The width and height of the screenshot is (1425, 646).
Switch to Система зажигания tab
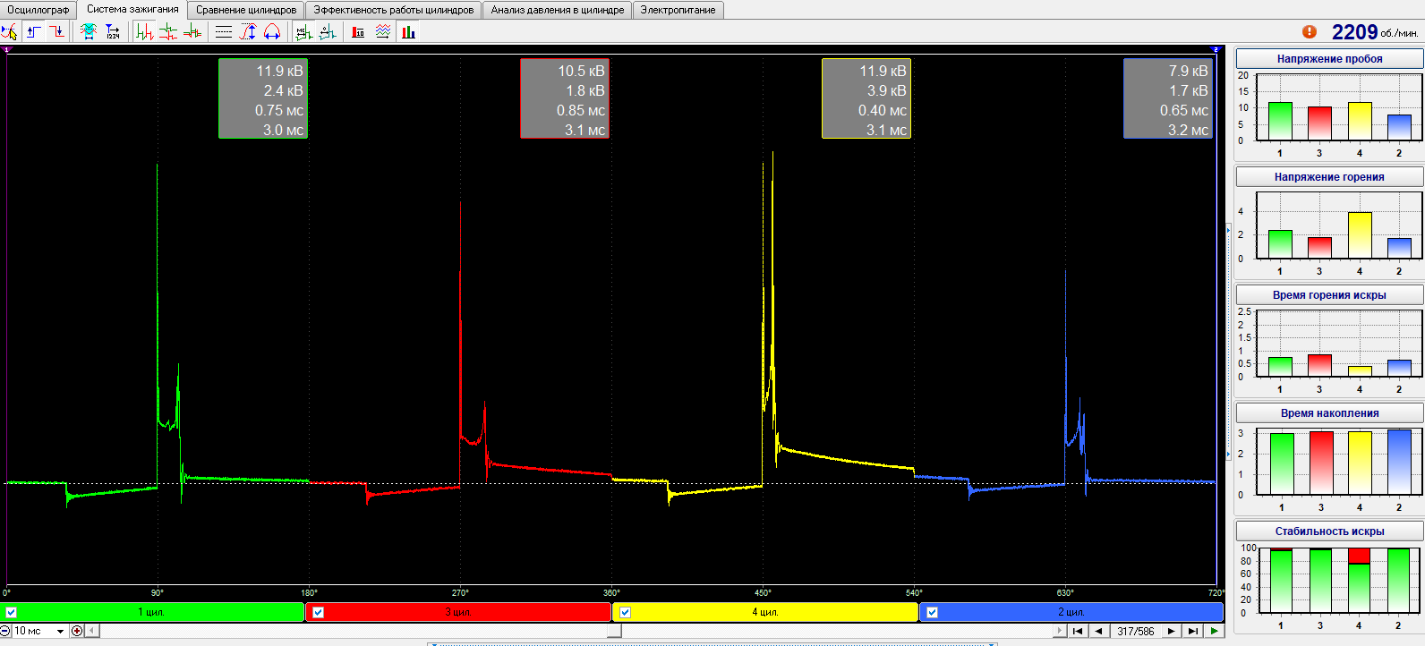click(132, 9)
